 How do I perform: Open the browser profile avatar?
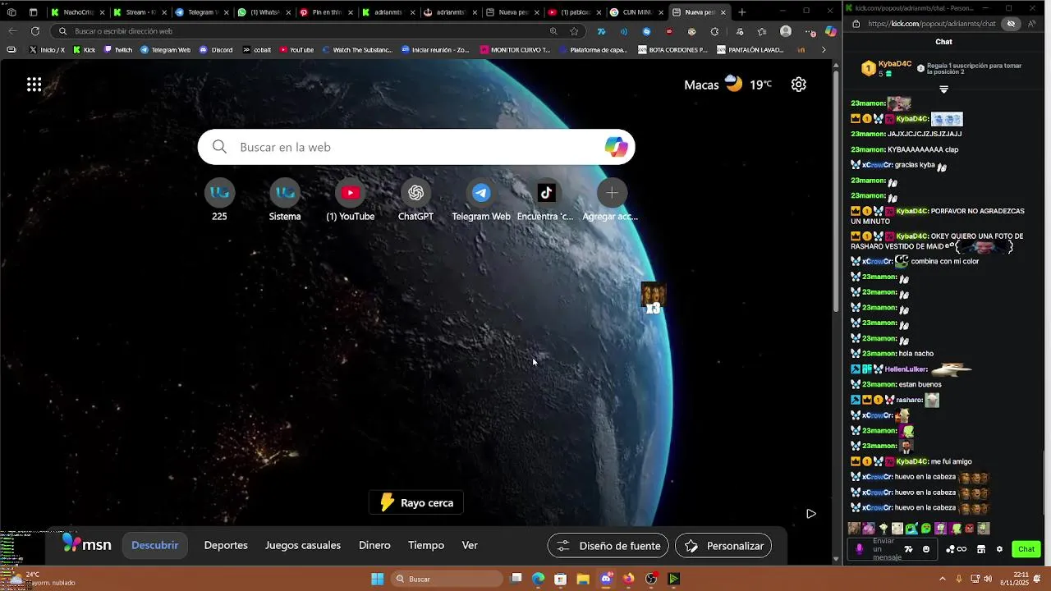786,31
